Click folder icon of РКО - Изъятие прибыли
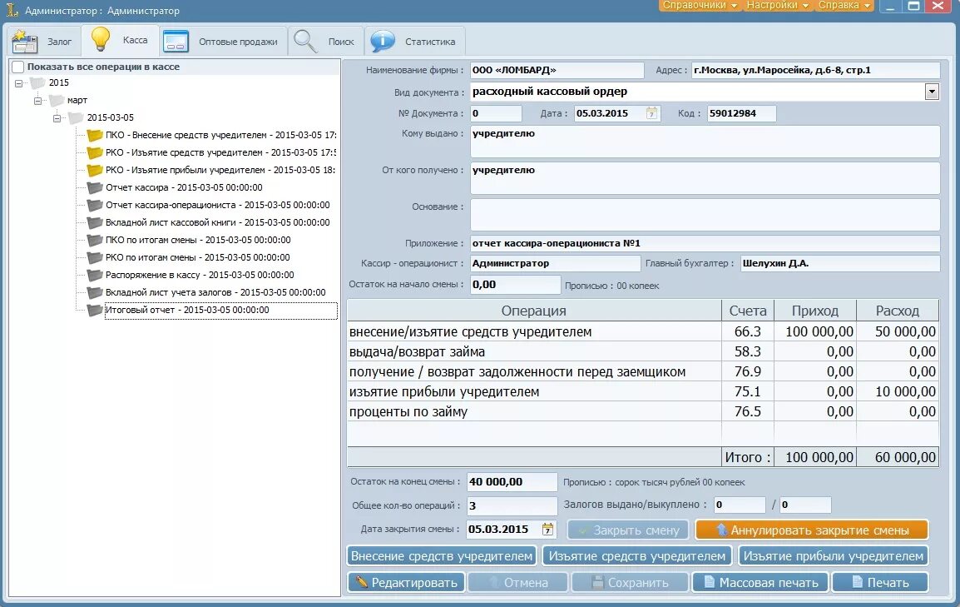 point(94,170)
